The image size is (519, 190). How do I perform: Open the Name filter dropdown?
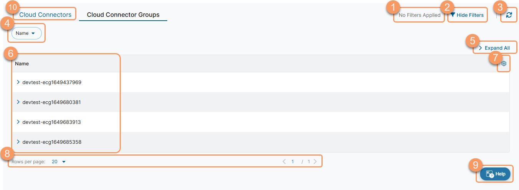click(x=26, y=33)
